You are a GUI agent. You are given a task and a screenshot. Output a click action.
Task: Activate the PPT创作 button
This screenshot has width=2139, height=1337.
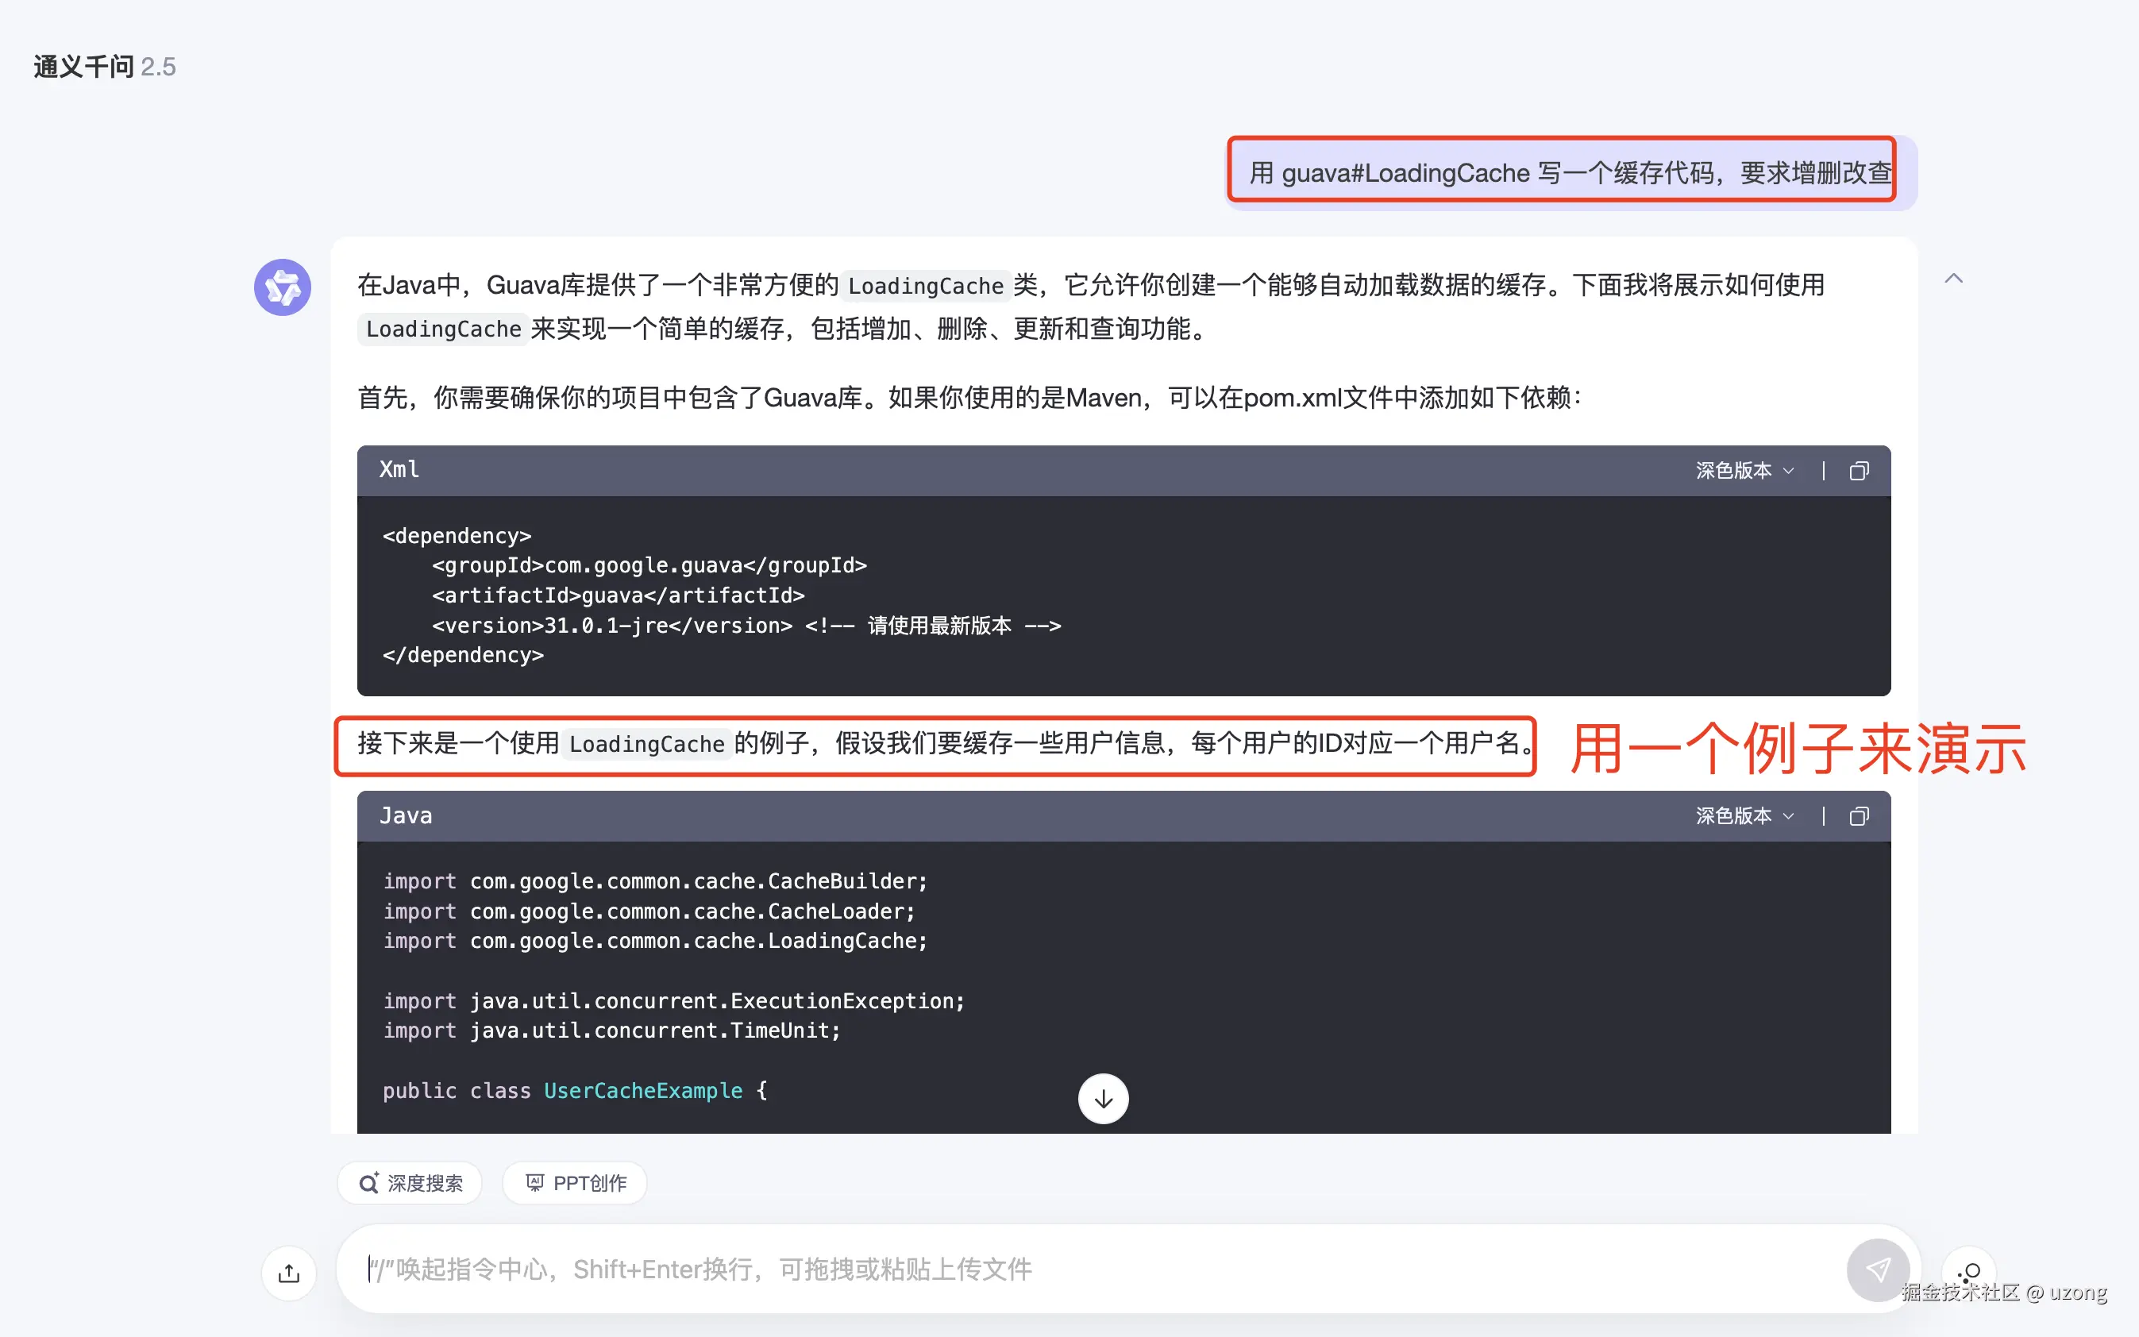(576, 1183)
